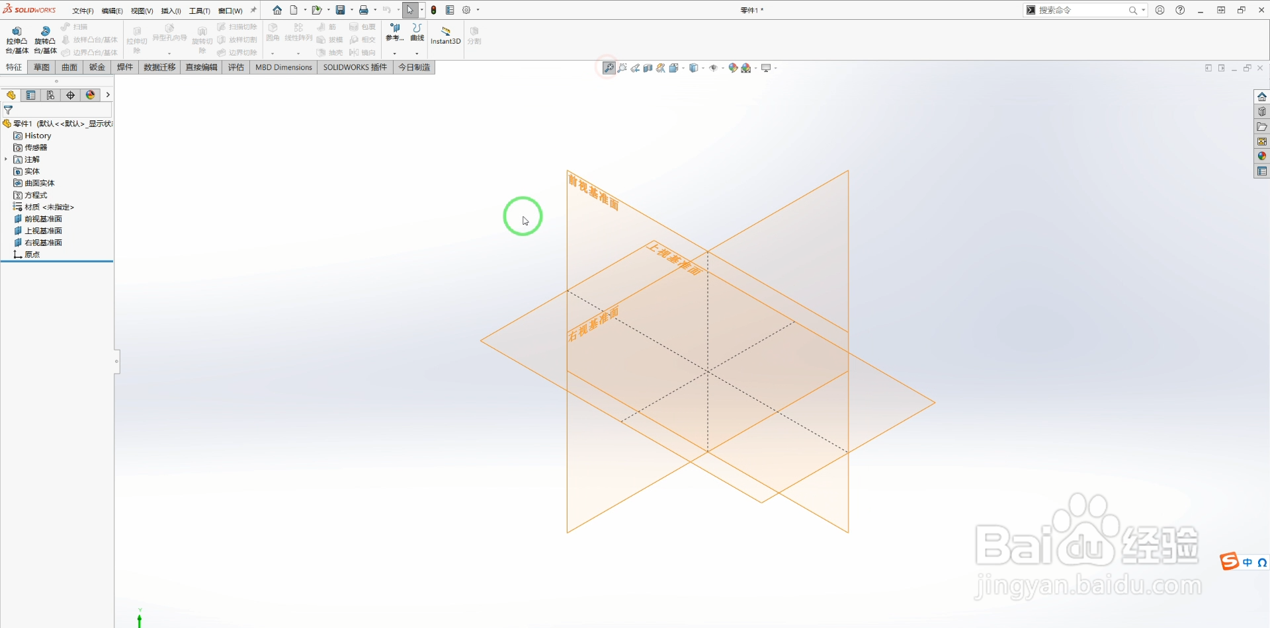Viewport: 1270px width, 628px height.
Task: Expand more manager tabs arrow
Action: tap(108, 95)
